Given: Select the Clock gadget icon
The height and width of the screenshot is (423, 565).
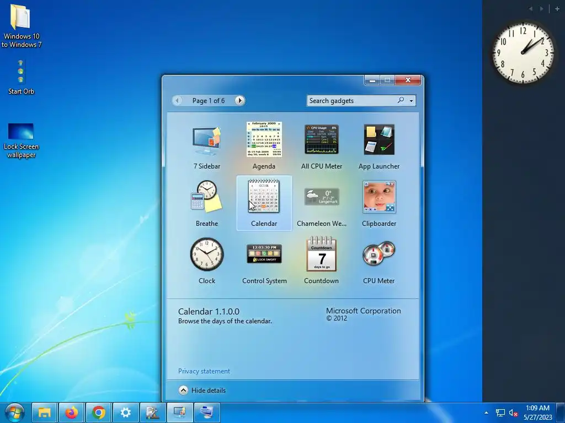Looking at the screenshot, I should point(207,254).
